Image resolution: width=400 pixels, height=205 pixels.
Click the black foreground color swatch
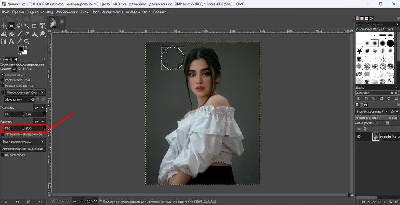(21, 49)
